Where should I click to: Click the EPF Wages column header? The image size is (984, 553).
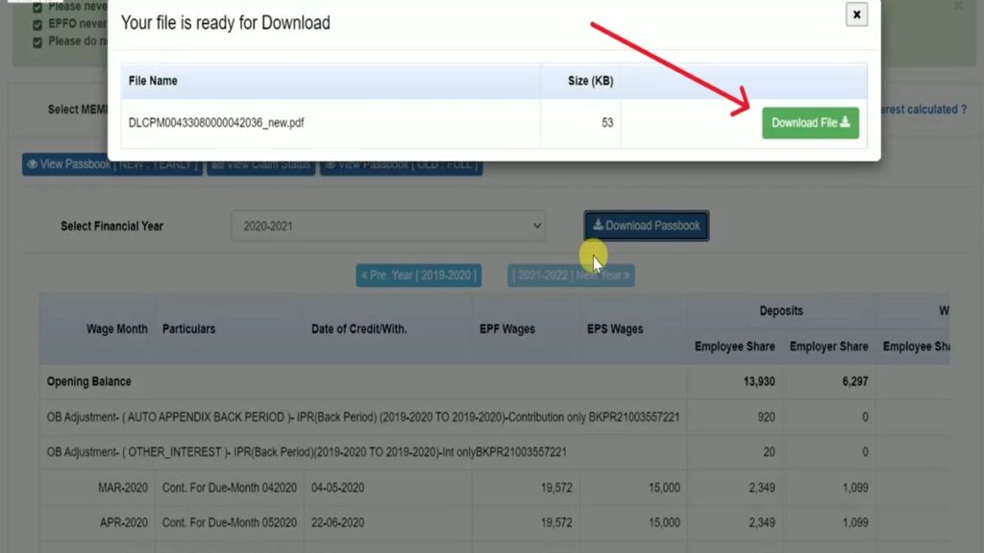pos(507,329)
